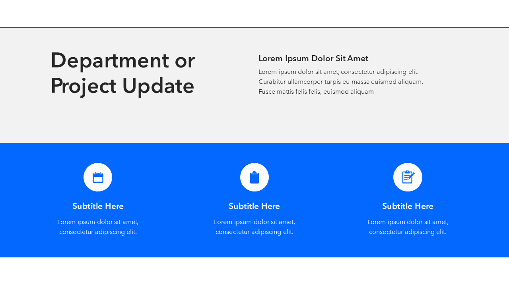Click the description text under the right subtitle
Image resolution: width=509 pixels, height=286 pixels.
point(408,227)
